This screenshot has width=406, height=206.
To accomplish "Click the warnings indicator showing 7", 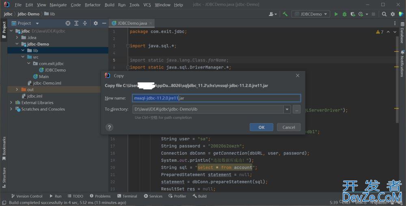I will (x=380, y=32).
